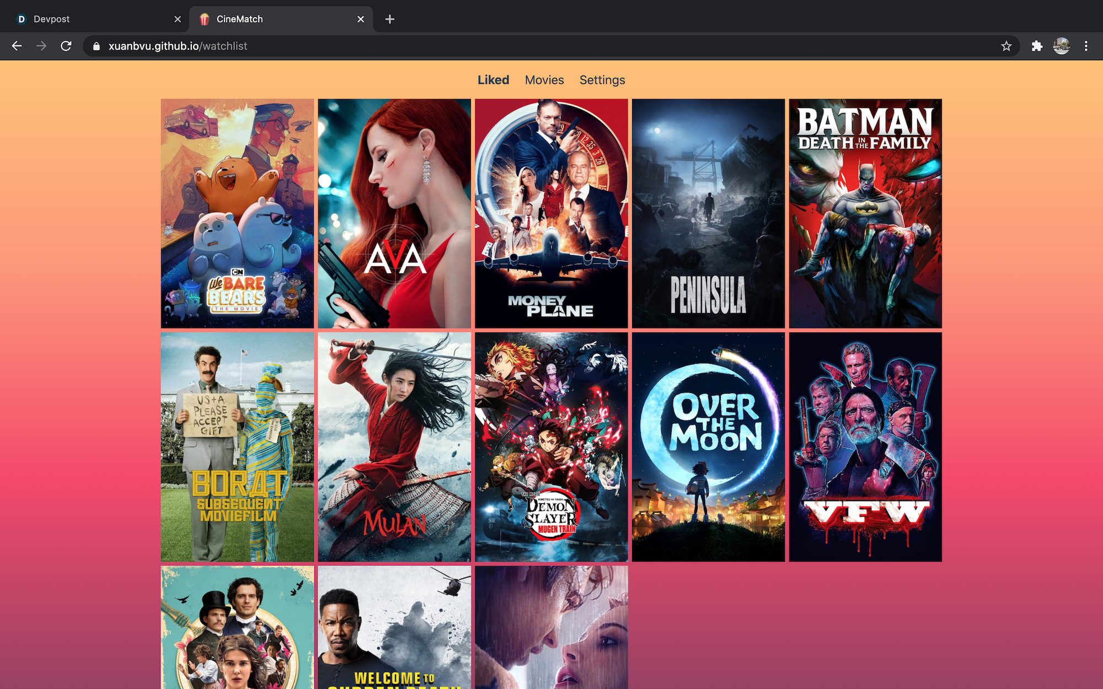Click the browser forward arrow

tap(41, 46)
